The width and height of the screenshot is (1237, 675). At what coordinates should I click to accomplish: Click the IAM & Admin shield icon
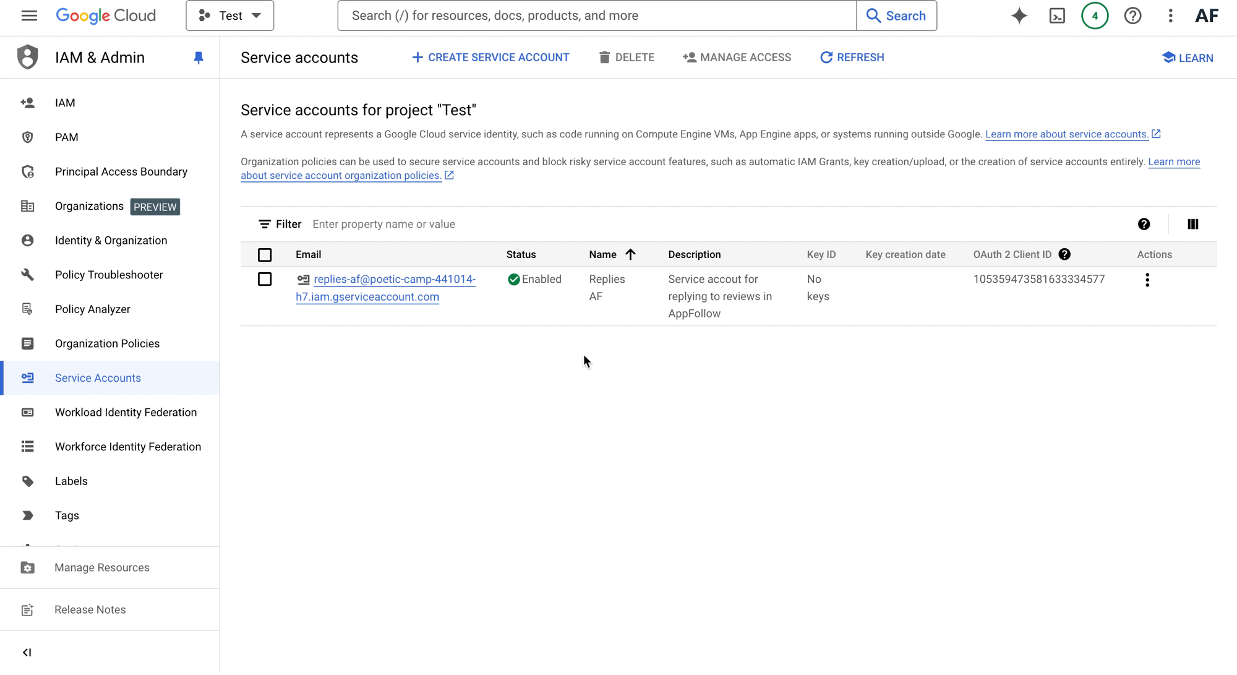pyautogui.click(x=28, y=57)
